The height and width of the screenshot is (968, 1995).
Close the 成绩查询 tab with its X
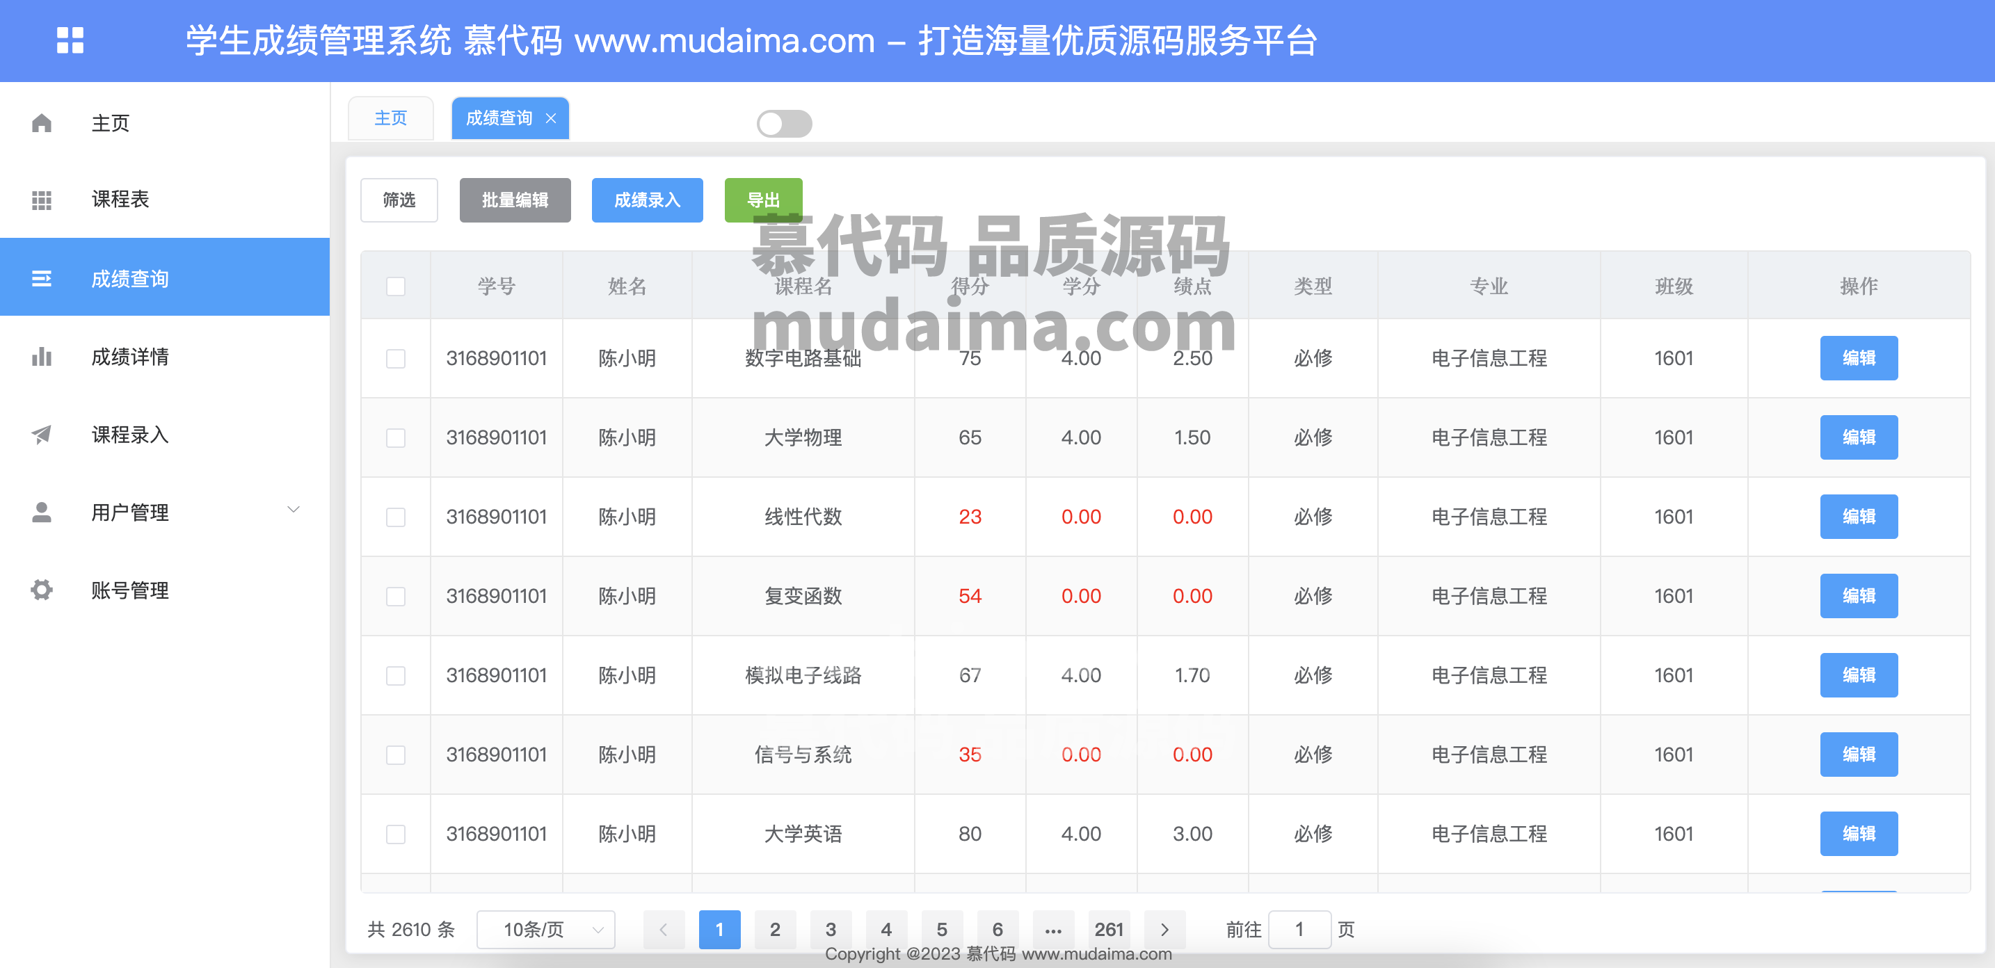551,118
